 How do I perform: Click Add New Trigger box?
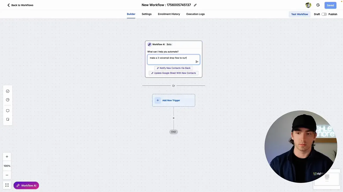(x=174, y=100)
